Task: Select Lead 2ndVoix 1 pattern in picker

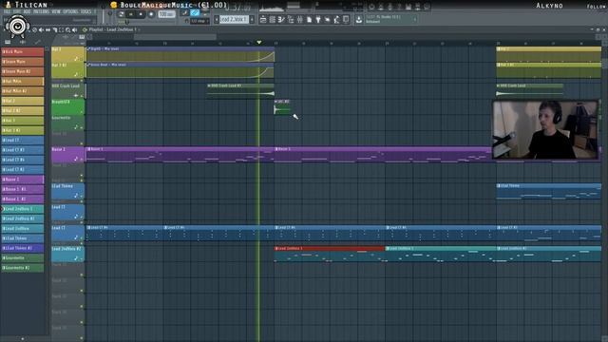Action: (x=23, y=209)
